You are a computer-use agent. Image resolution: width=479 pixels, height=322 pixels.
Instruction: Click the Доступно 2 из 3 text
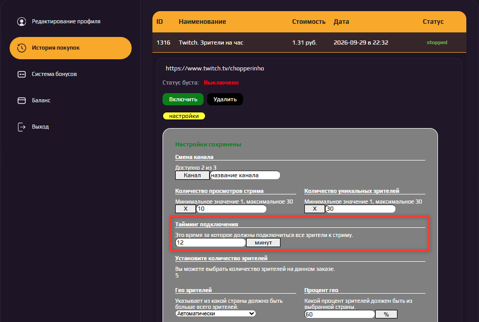[195, 168]
